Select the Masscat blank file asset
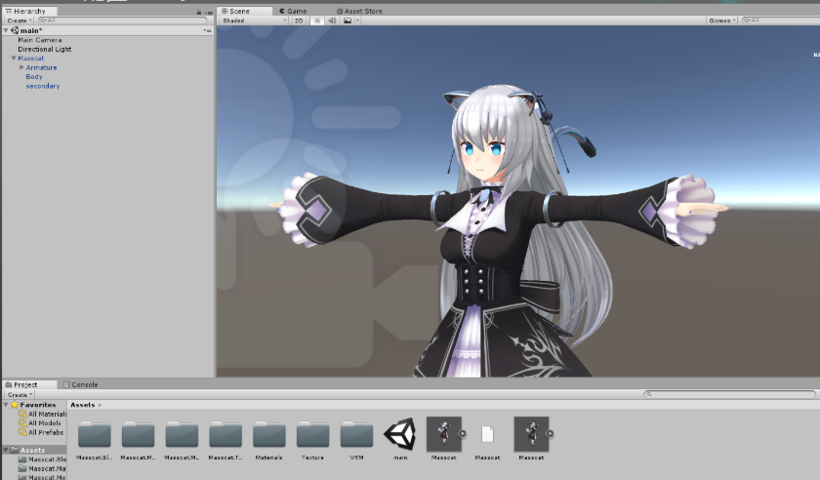The height and width of the screenshot is (480, 820). coord(487,434)
